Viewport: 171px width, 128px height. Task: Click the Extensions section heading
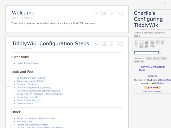(20, 57)
